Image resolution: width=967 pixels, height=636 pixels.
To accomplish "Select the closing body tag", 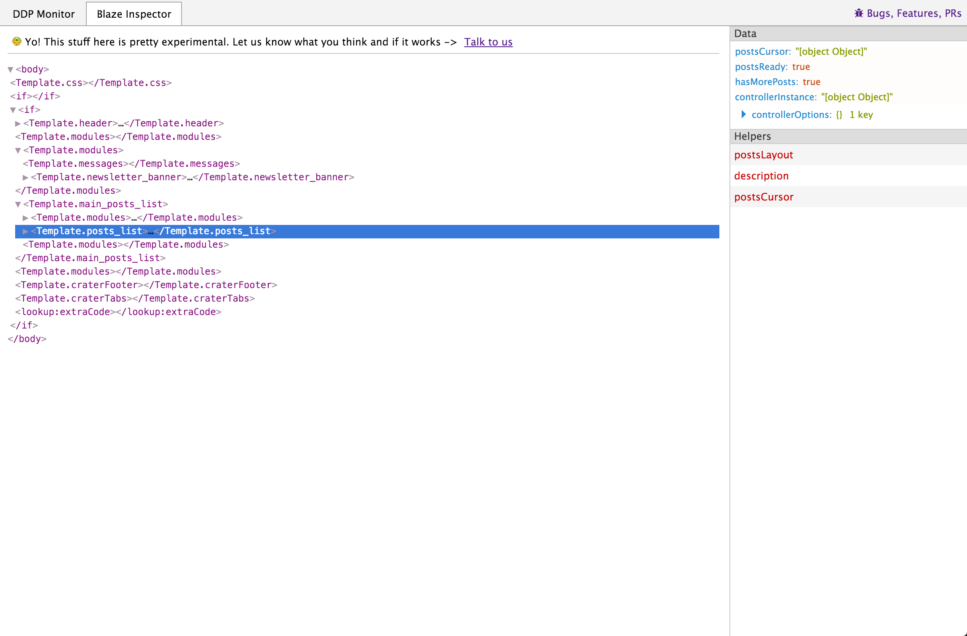I will click(27, 339).
